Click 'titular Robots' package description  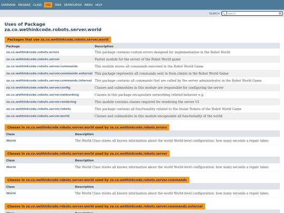pyautogui.click(x=168, y=109)
